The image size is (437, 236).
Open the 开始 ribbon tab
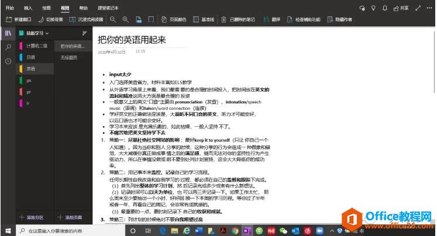click(10, 8)
